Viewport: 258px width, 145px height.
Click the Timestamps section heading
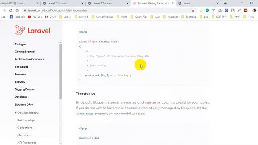(85, 93)
